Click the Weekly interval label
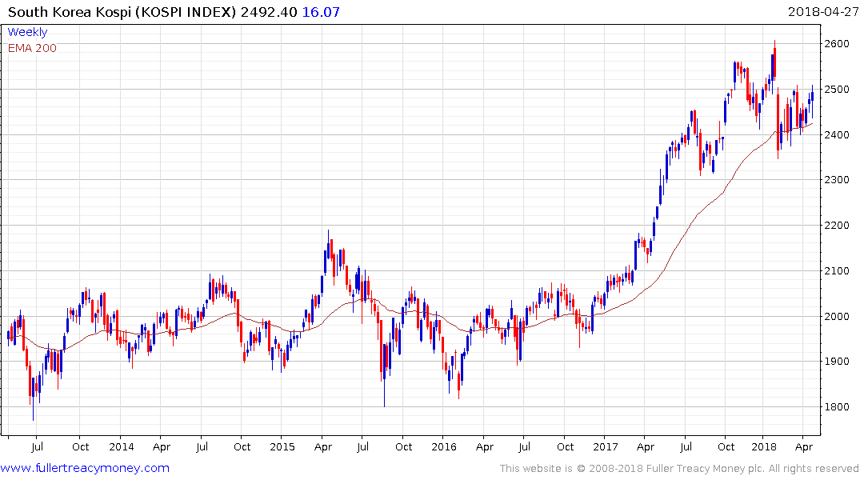Viewport: 860px width, 480px height. pyautogui.click(x=27, y=32)
